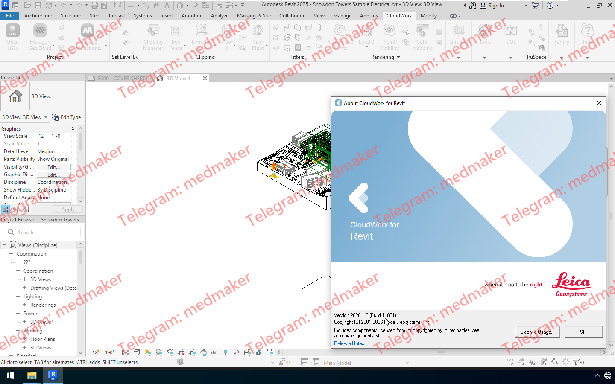Click the License Usage... button

pyautogui.click(x=537, y=332)
